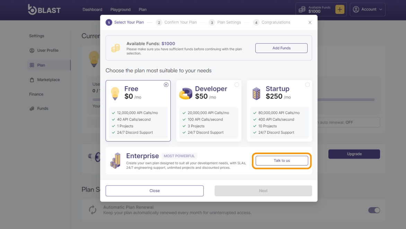
Task: Click the yellow plus add funds icon
Action: click(x=340, y=9)
